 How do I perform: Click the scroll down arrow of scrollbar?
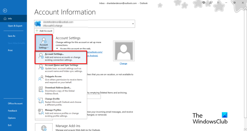point(246,130)
